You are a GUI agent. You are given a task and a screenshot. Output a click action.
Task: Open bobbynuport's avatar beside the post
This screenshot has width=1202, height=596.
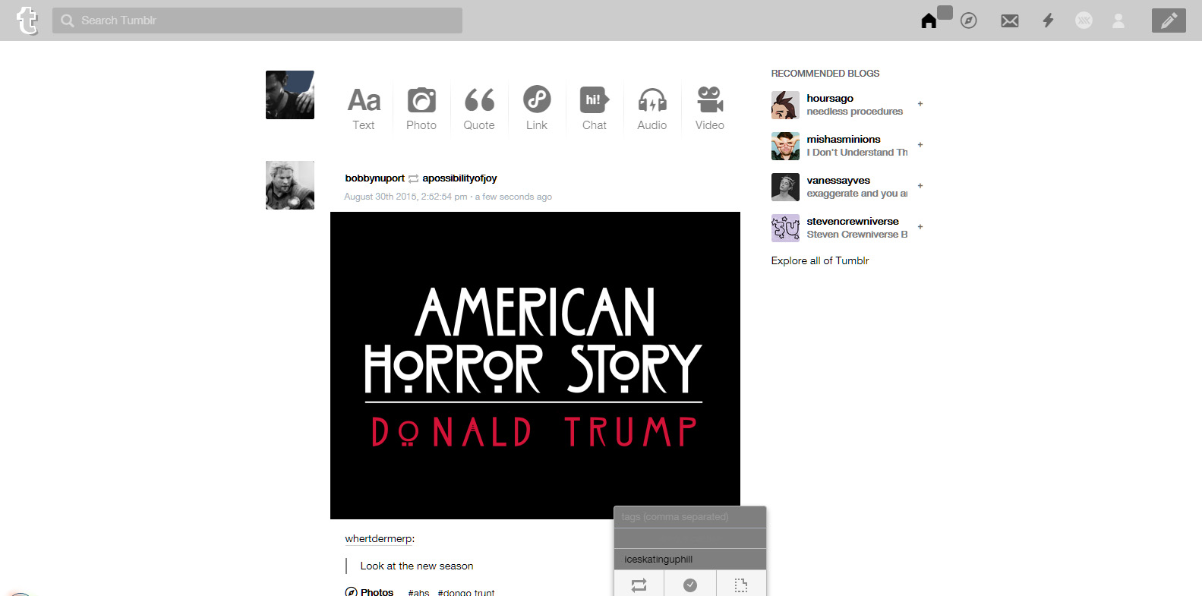[x=290, y=185]
